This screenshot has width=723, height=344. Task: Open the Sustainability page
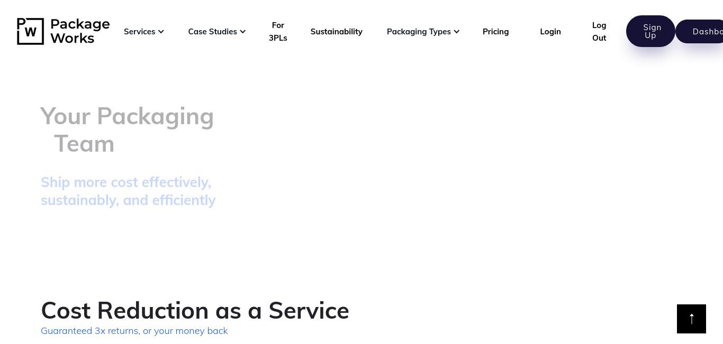pyautogui.click(x=337, y=32)
